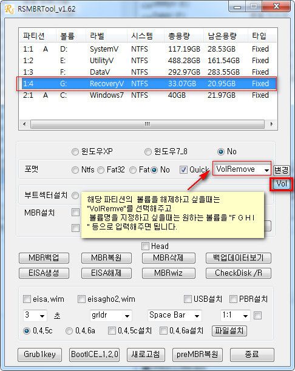This screenshot has height=371, width=295.
Task: Click the Grub1key button
Action: pos(39,355)
